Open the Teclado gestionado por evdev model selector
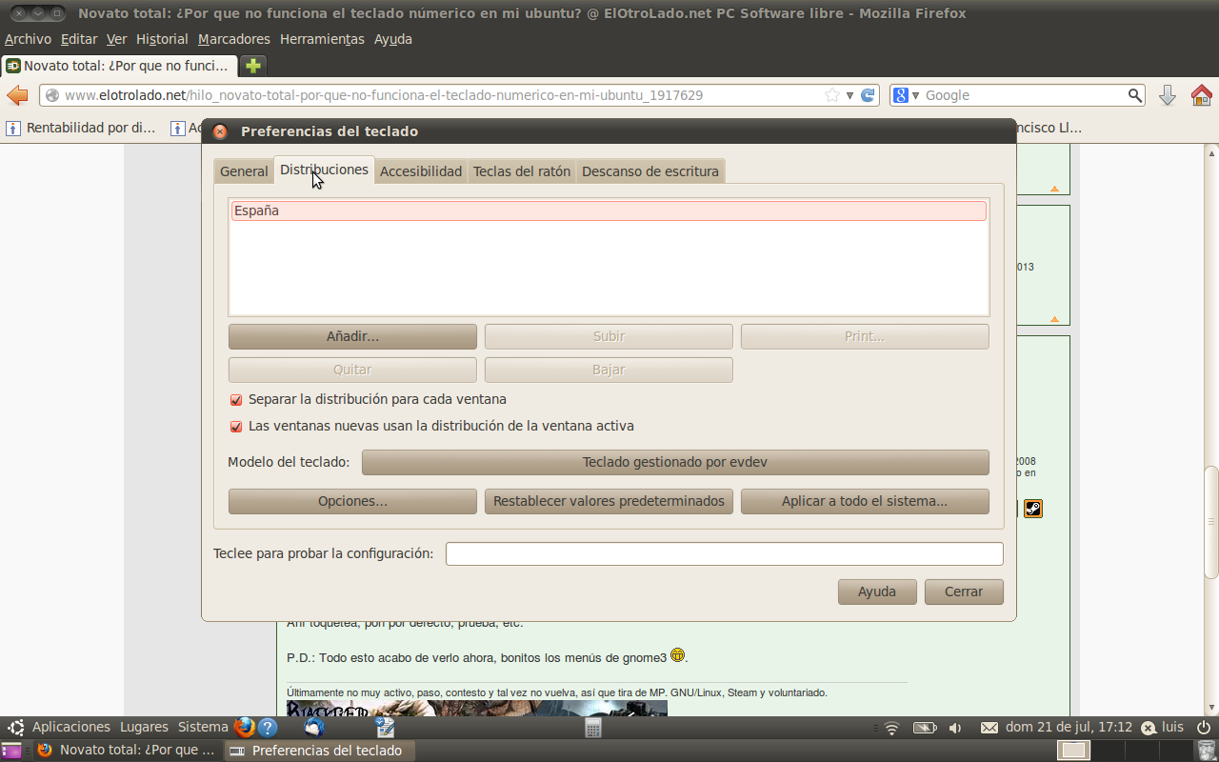1219x762 pixels. [x=675, y=462]
